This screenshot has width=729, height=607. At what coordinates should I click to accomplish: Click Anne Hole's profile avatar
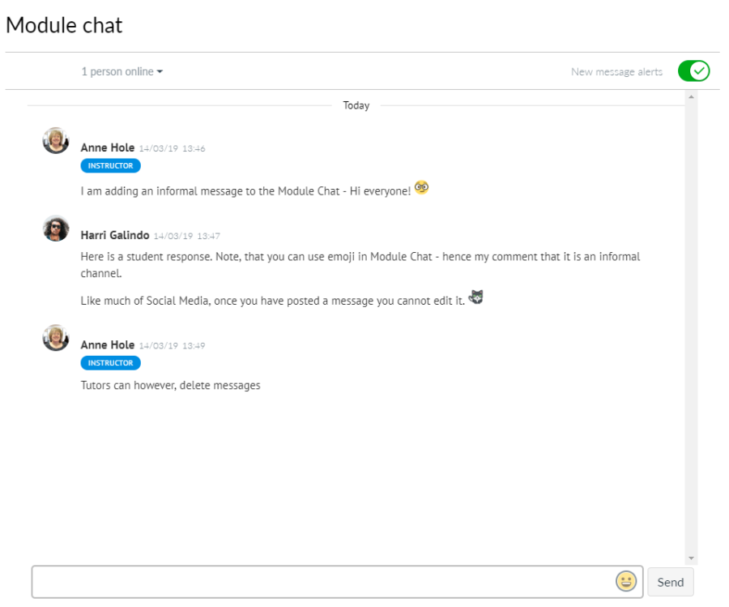click(55, 139)
